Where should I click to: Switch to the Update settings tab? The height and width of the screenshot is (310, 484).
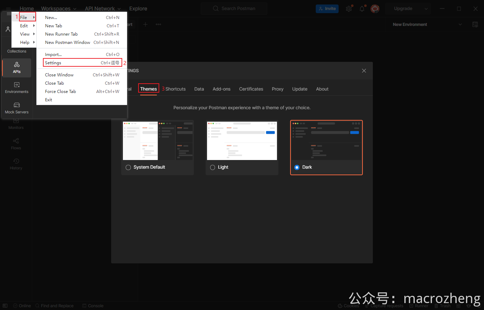tap(300, 89)
